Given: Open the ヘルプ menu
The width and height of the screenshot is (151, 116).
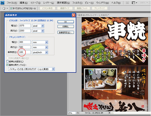Looking at the screenshot, I should tap(116, 3).
